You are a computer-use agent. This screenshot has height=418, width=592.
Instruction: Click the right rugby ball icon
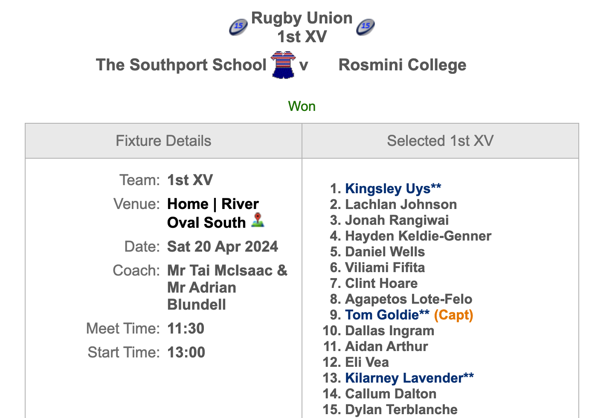tap(366, 27)
